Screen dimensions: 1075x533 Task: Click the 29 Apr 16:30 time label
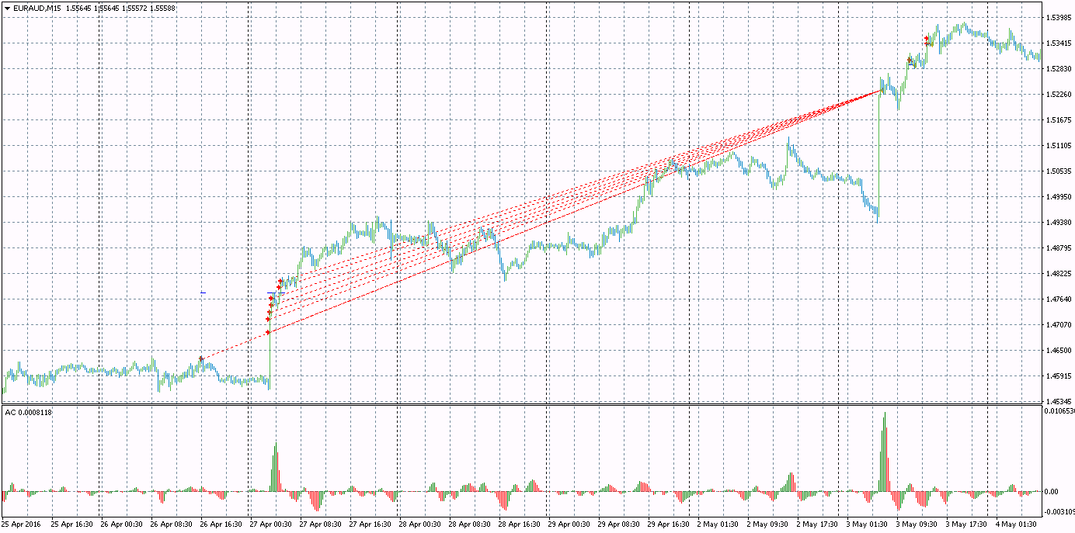click(x=668, y=524)
